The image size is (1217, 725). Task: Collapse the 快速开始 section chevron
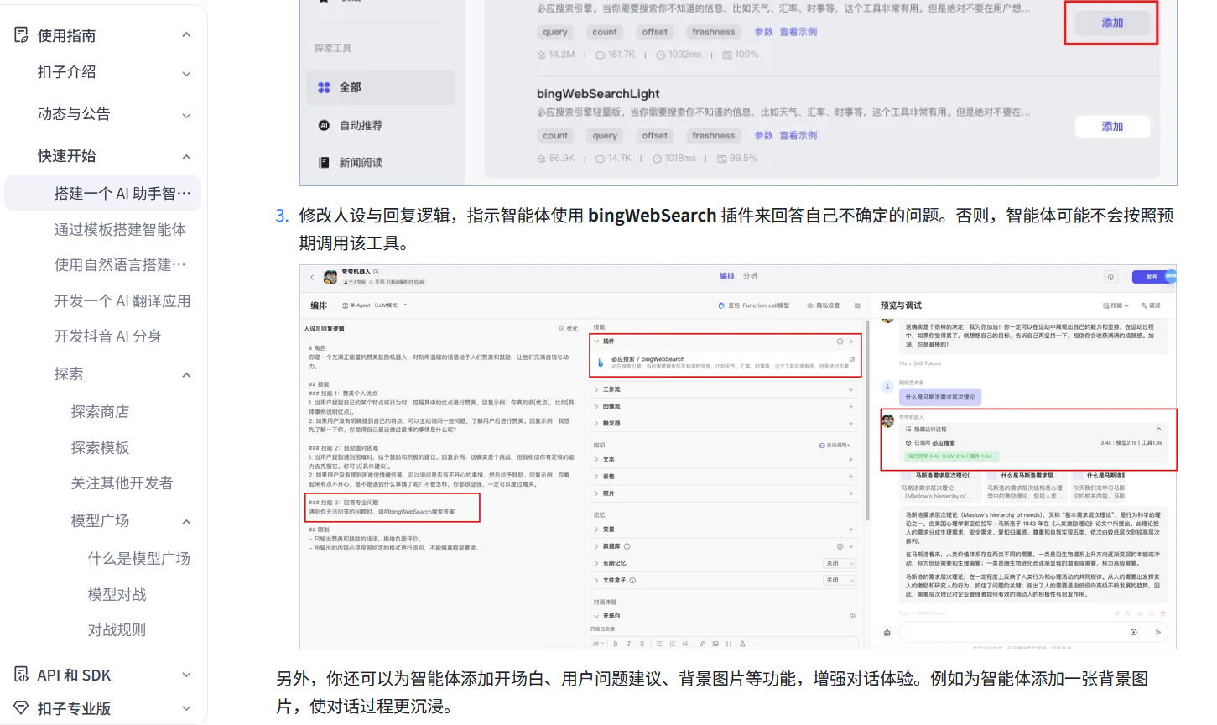pos(186,157)
